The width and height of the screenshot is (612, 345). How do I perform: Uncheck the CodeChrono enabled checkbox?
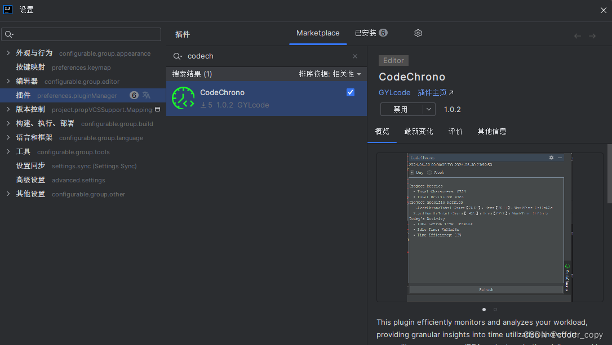coord(351,92)
